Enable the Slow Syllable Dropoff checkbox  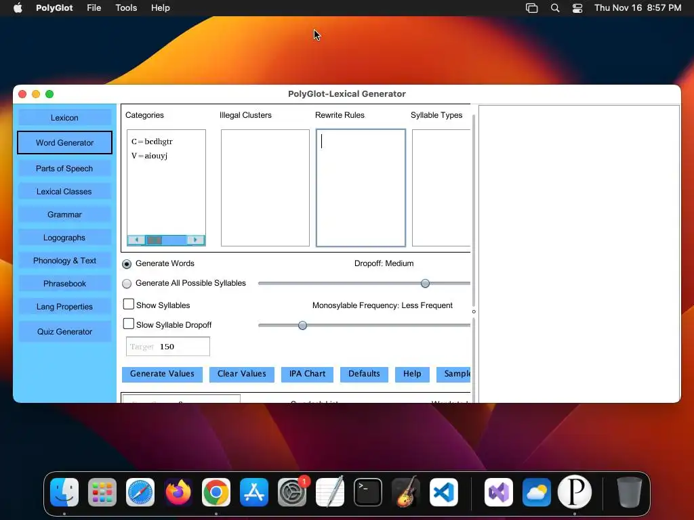point(128,324)
